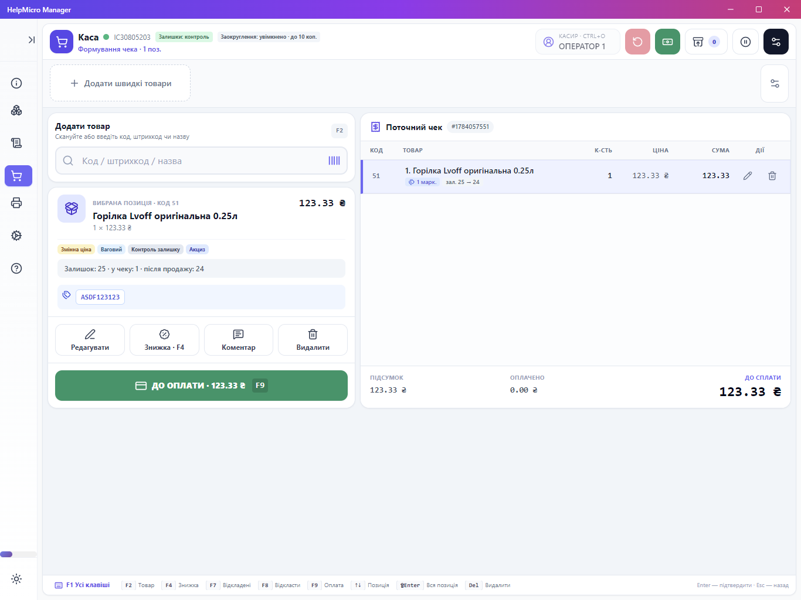
Task: Click the F2 shortcut badge
Action: click(x=340, y=131)
